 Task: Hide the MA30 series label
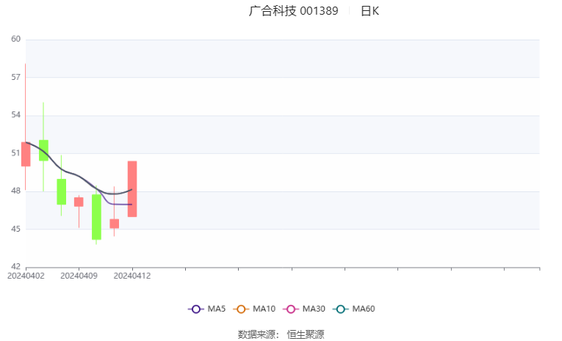pos(314,309)
